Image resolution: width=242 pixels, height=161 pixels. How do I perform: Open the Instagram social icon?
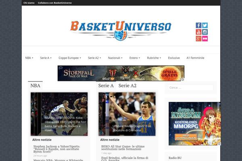[205, 32]
